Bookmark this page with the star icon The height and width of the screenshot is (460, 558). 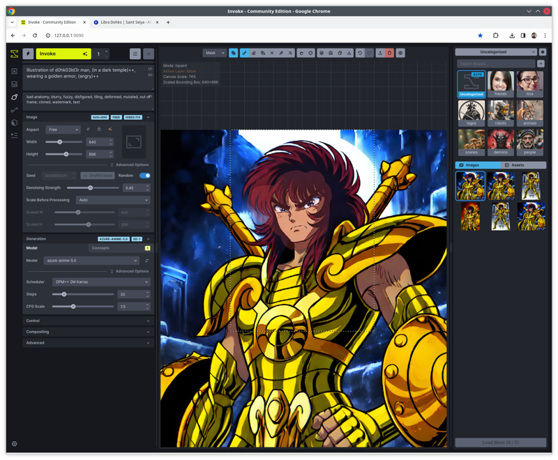[x=480, y=36]
